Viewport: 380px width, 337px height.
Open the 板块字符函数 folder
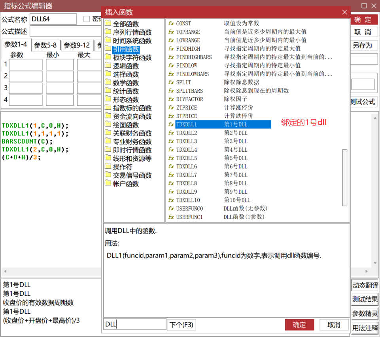(x=129, y=57)
